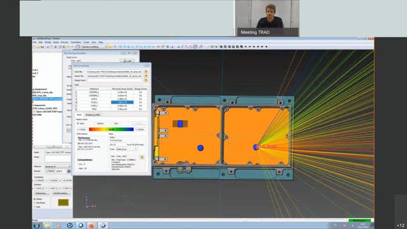Click the yellow folder icon beside modelling dropdown
This screenshot has width=407, height=229.
[x=110, y=46]
